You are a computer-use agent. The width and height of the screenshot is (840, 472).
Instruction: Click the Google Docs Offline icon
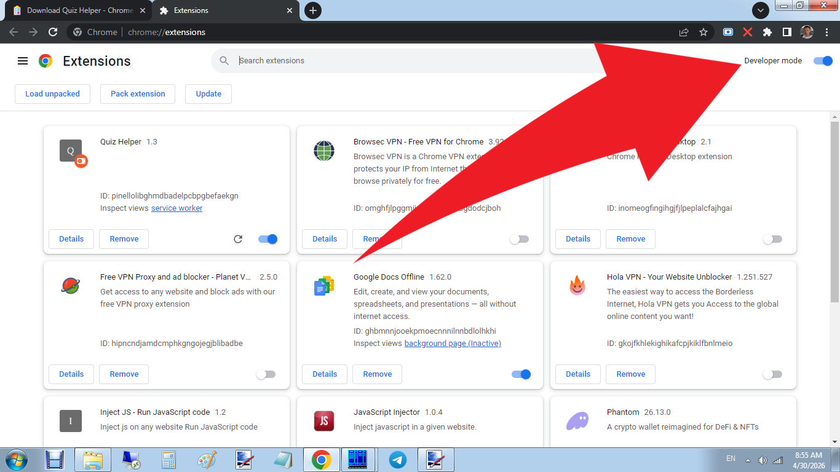click(x=324, y=286)
